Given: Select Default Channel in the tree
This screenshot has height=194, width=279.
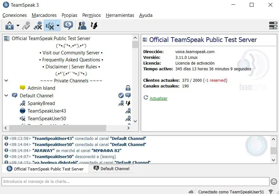Looking at the screenshot, I should click(x=37, y=96).
